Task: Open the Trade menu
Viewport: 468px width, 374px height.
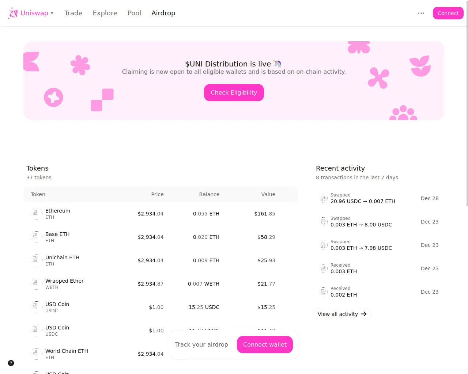Action: (x=73, y=13)
